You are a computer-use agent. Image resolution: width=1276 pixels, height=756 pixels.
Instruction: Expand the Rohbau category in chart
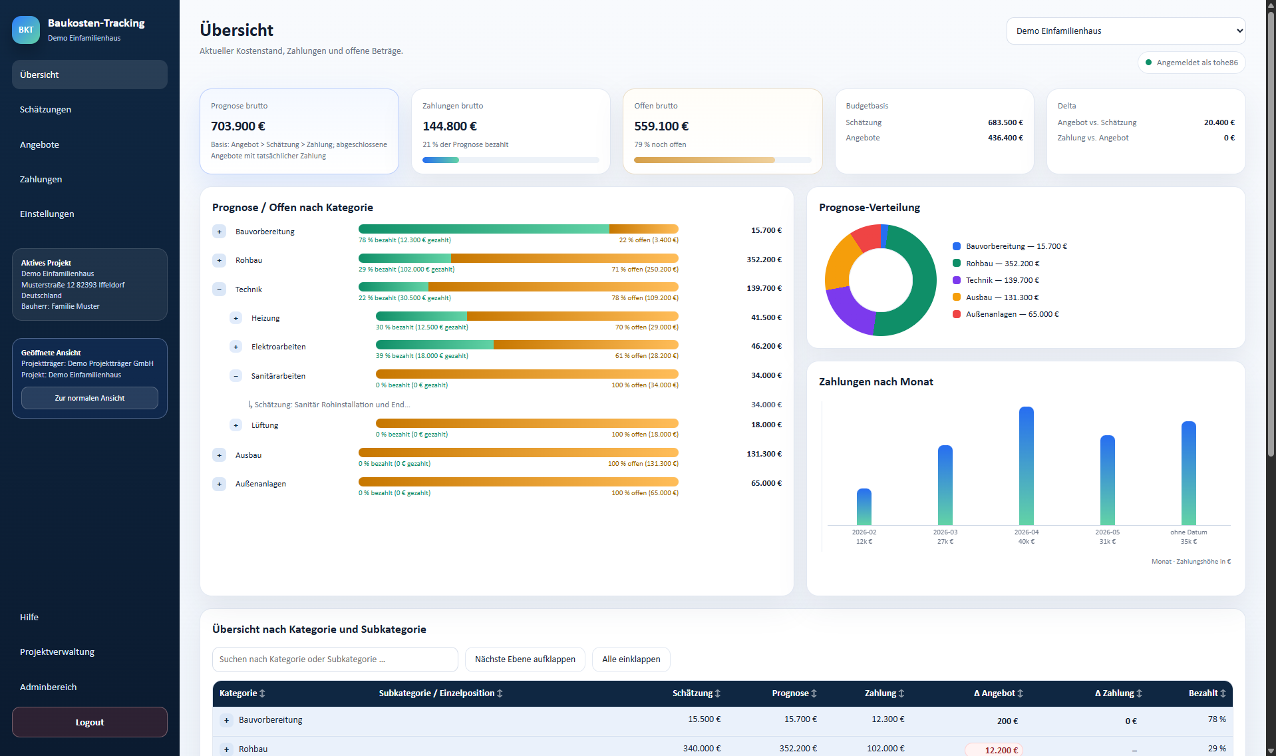coord(220,260)
